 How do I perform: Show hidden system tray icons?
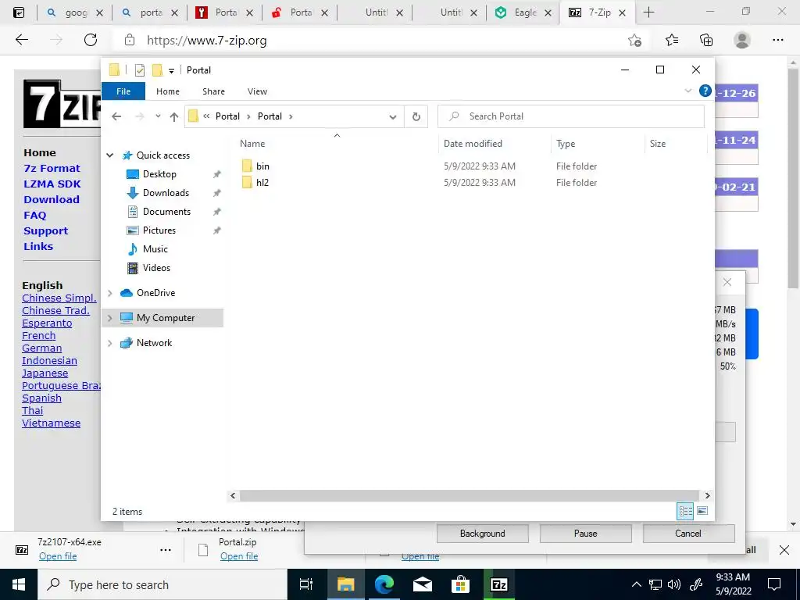636,584
